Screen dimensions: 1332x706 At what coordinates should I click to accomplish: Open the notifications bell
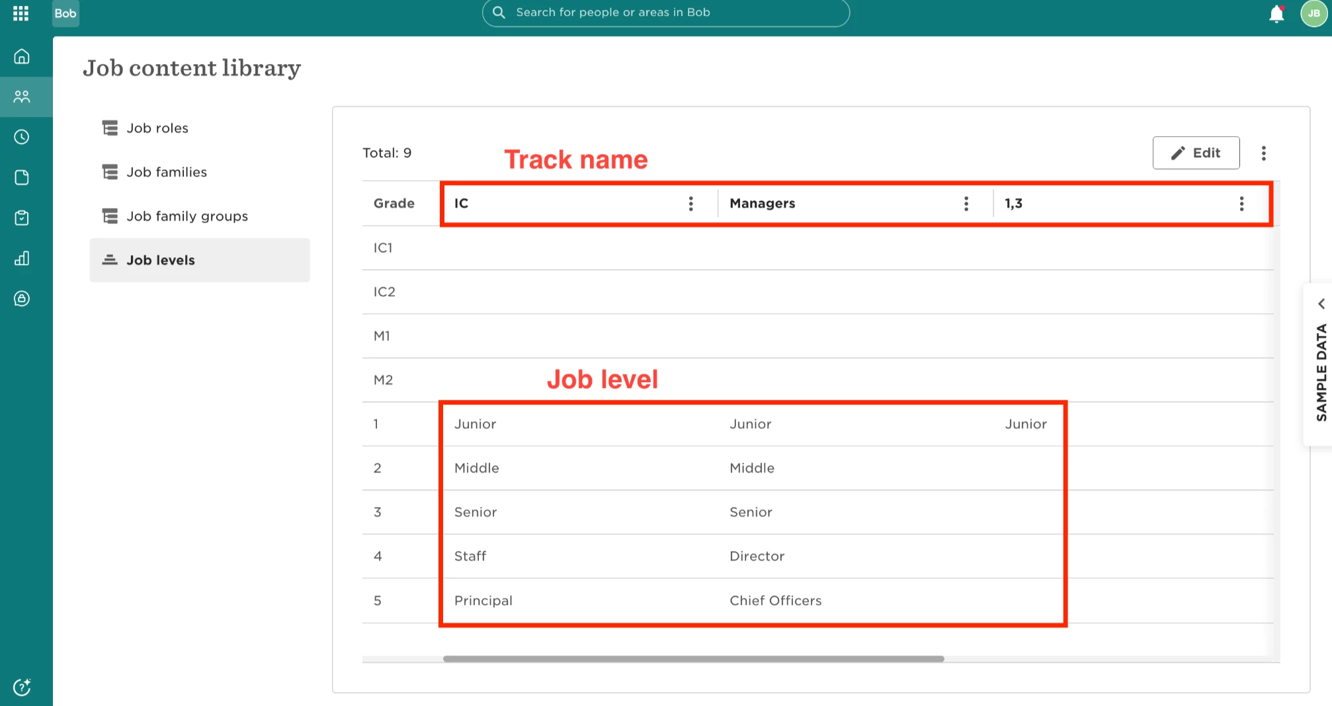(x=1276, y=14)
